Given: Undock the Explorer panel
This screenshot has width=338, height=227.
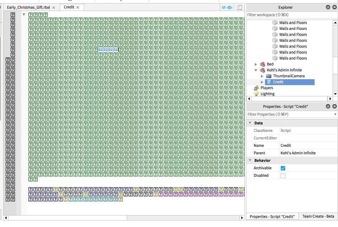Looking at the screenshot, I should coord(328,7).
